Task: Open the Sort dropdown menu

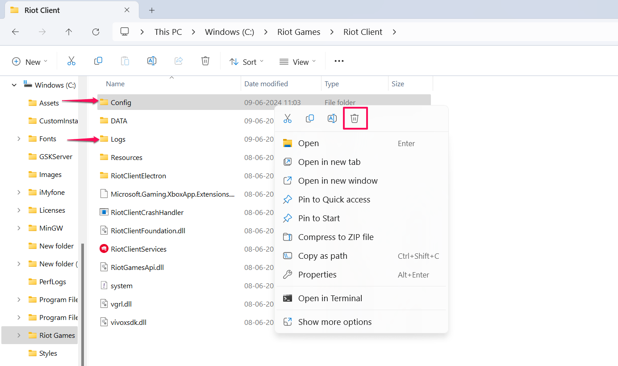Action: (x=246, y=62)
